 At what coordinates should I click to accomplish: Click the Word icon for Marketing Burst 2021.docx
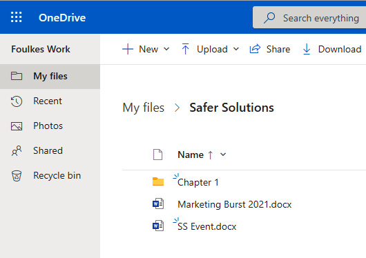158,204
